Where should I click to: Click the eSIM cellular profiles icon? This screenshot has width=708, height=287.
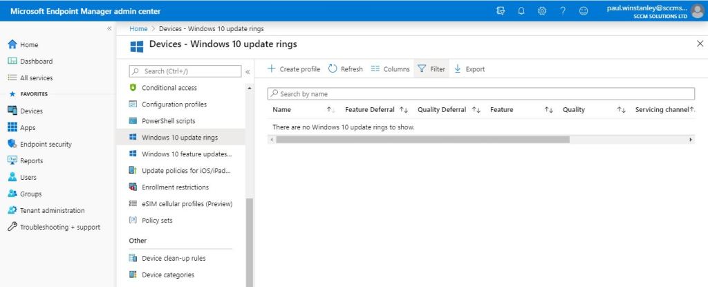click(133, 203)
